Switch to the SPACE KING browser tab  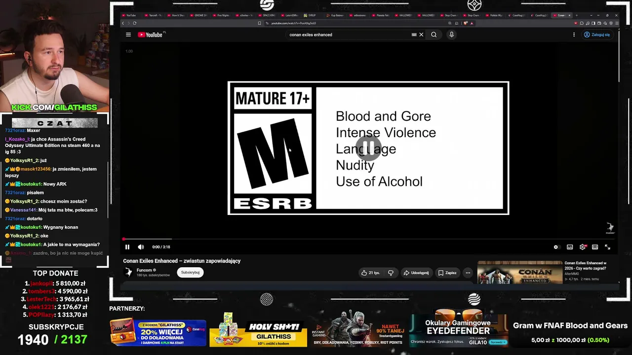[268, 15]
